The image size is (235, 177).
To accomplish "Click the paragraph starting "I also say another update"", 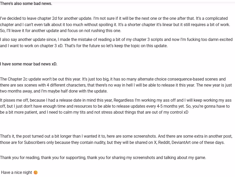I will click(116, 42).
